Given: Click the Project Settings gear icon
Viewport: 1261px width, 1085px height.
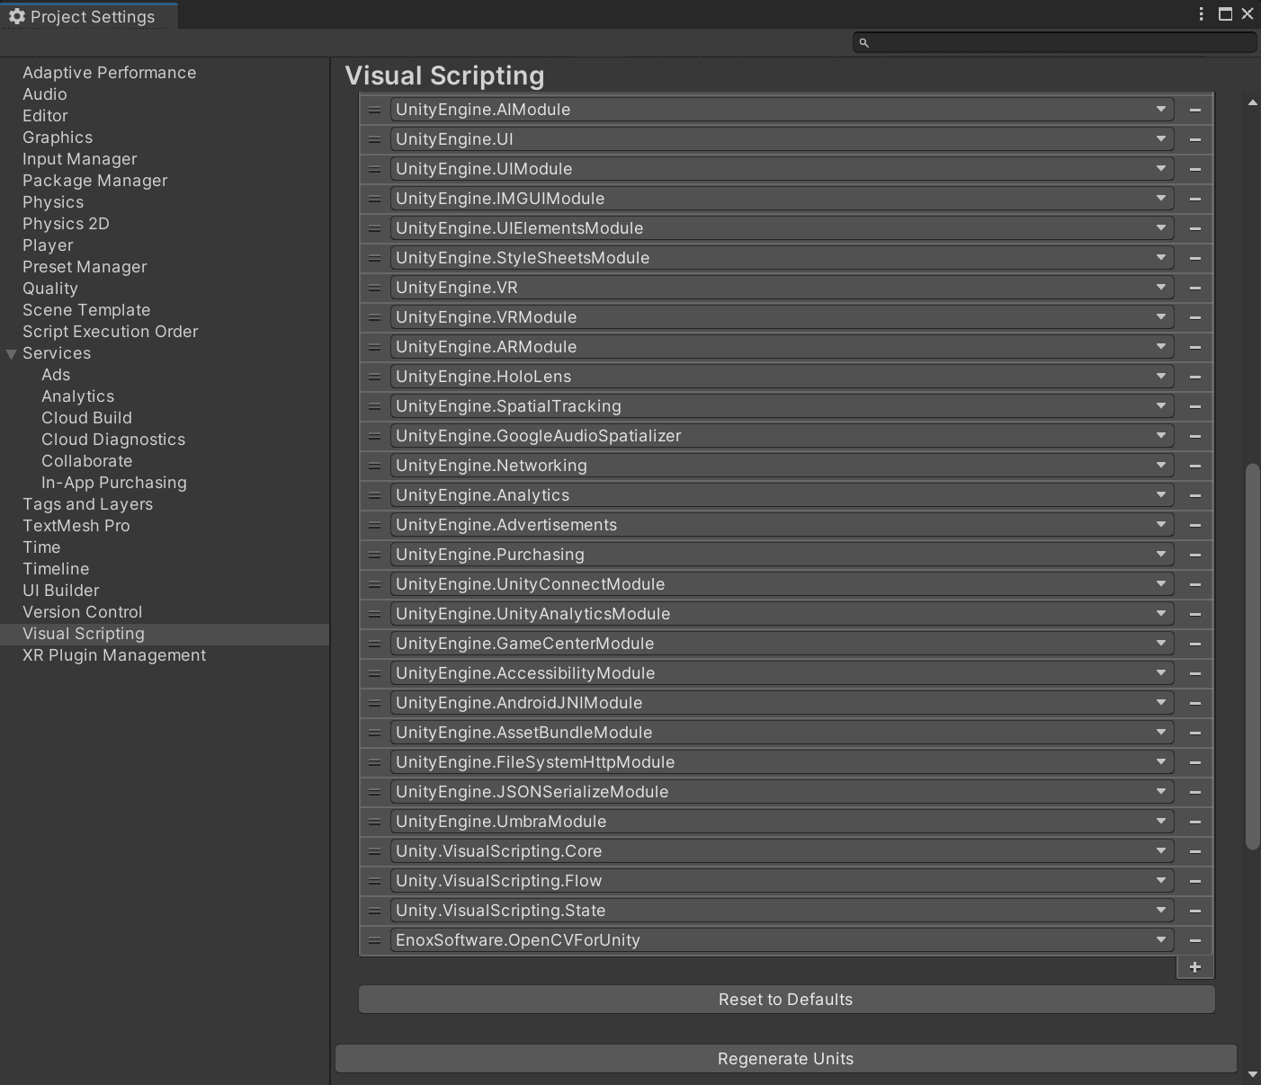Looking at the screenshot, I should coord(16,16).
